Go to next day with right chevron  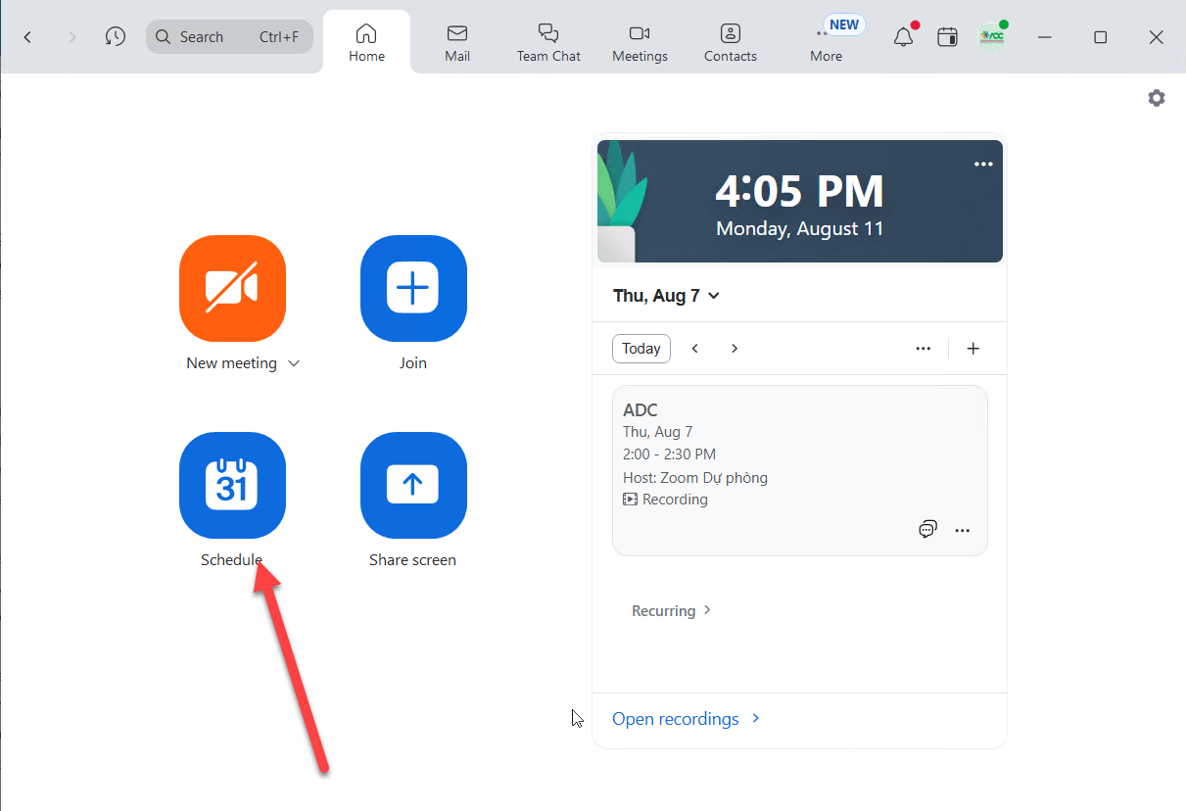pyautogui.click(x=735, y=349)
